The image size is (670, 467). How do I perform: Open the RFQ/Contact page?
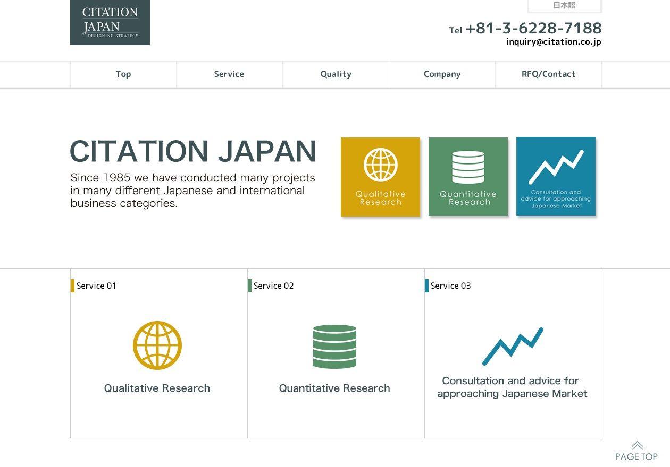point(549,74)
